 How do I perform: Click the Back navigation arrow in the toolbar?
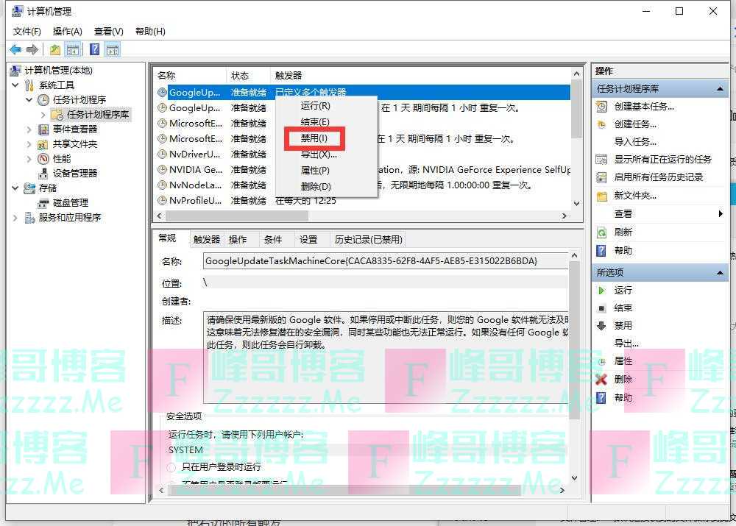coord(15,49)
